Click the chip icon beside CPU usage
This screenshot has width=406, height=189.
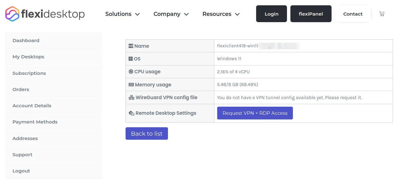tap(131, 71)
